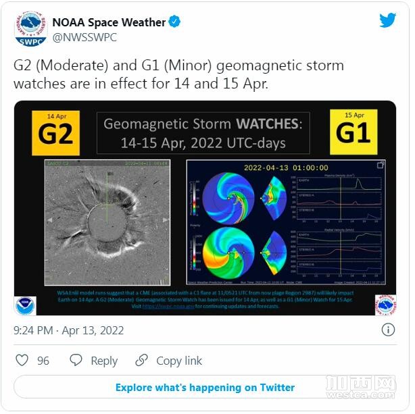415x414 pixels.
Task: Open the @NWSSWPC handle link
Action: pyautogui.click(x=84, y=37)
